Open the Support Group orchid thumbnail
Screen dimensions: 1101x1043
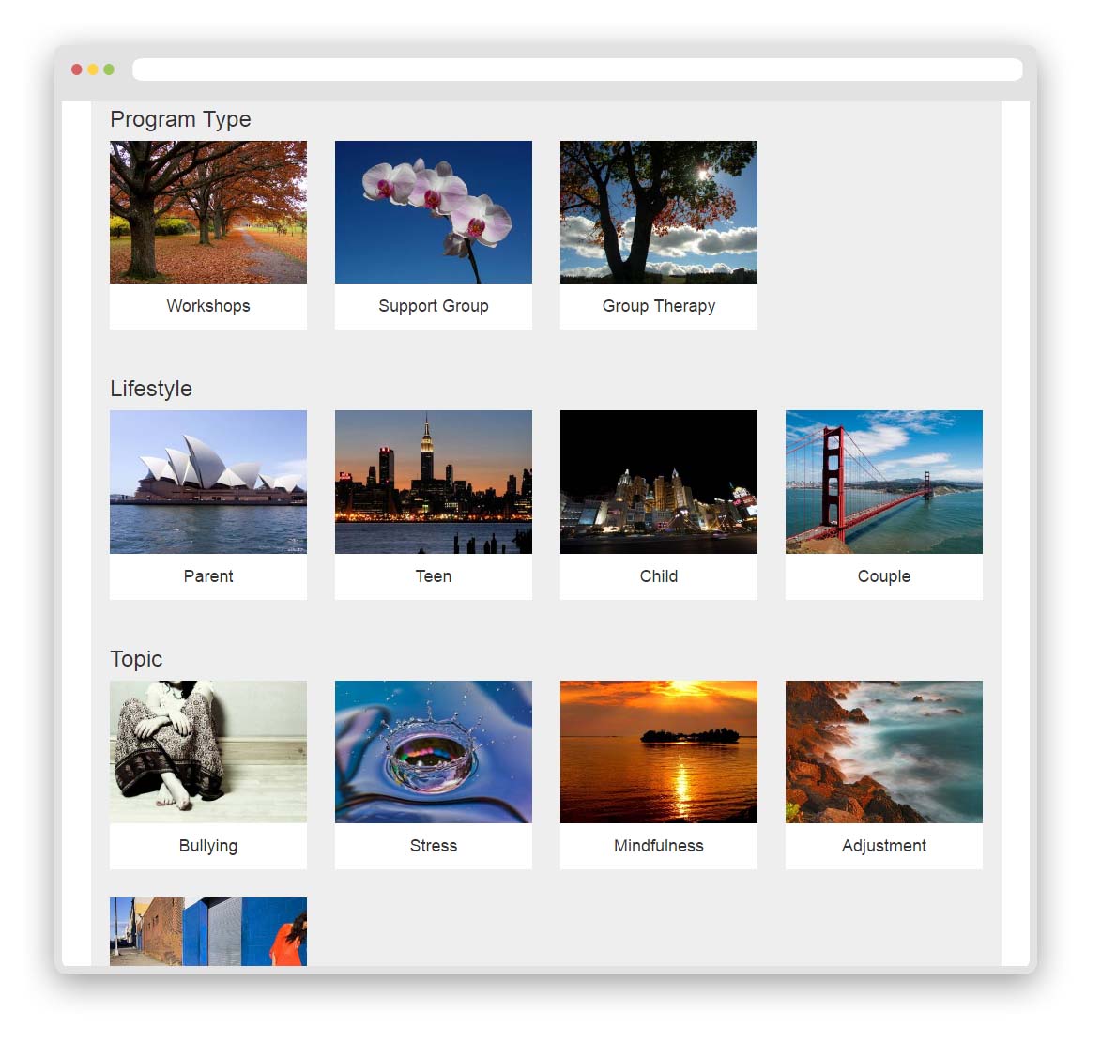pos(434,212)
